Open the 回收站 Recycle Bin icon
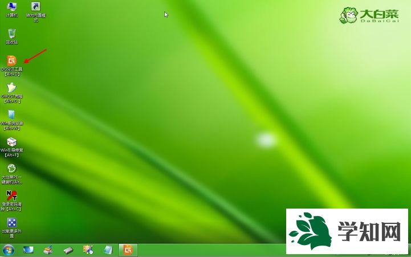 [11, 36]
